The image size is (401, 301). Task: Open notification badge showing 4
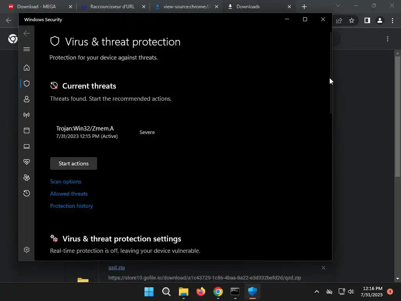(390, 291)
